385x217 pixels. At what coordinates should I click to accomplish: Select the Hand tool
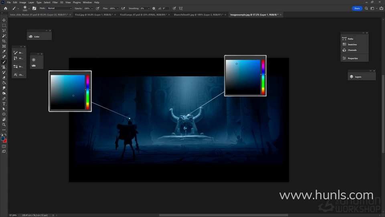pos(4,119)
